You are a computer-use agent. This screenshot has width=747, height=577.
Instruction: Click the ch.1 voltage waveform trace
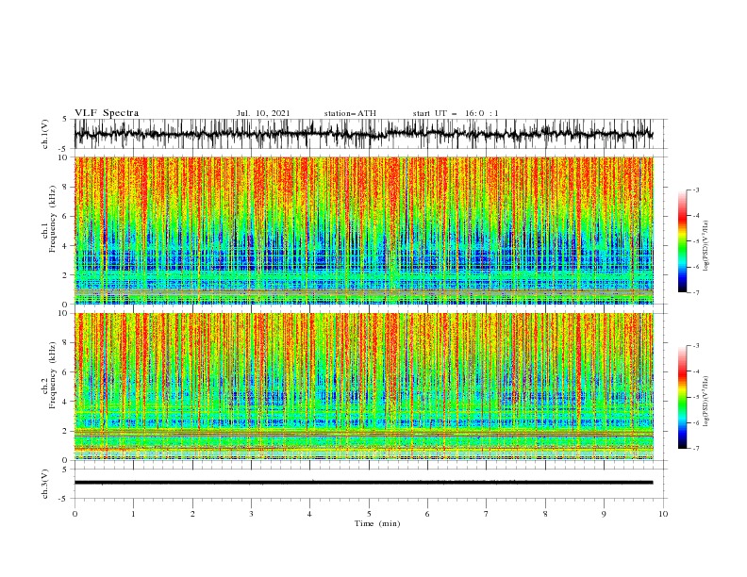363,134
